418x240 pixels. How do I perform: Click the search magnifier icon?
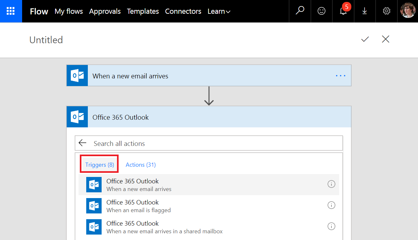tap(300, 11)
